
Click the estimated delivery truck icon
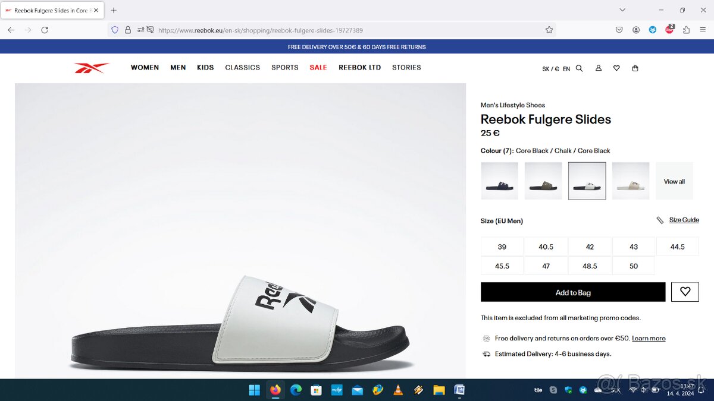486,353
